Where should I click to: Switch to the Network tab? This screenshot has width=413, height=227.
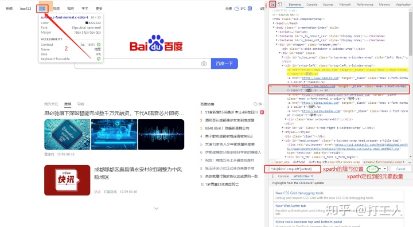coord(345,5)
